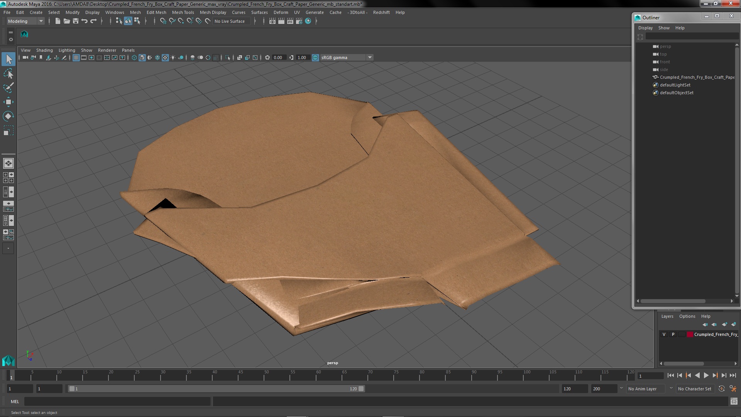Play animation forwards

(x=706, y=375)
